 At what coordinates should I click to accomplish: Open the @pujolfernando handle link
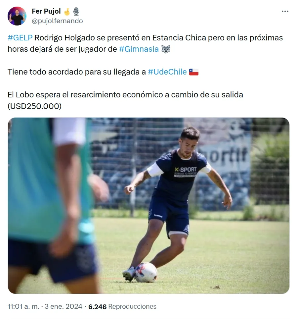[57, 21]
